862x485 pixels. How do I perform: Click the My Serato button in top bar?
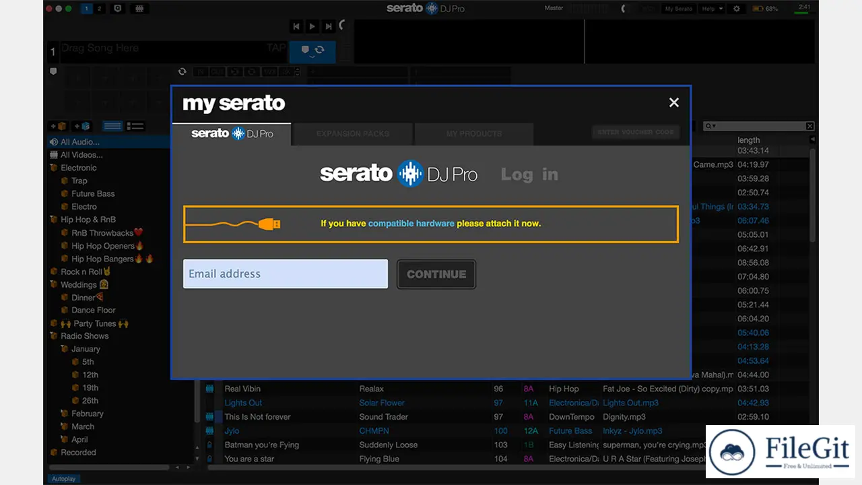point(678,9)
